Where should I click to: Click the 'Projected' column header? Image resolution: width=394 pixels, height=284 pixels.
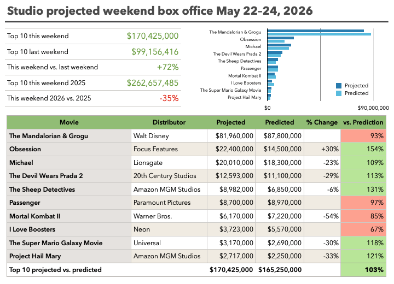point(231,122)
